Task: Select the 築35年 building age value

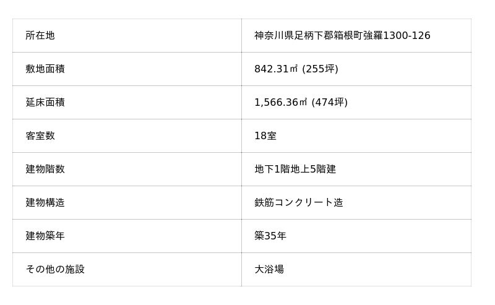Action: pos(270,236)
